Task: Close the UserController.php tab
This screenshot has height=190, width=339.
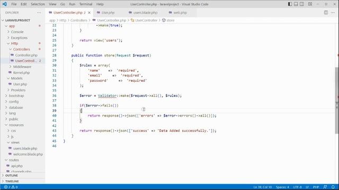Action: tap(89, 13)
